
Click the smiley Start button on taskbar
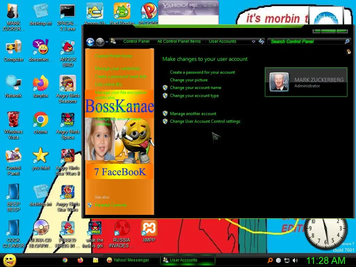(9, 260)
